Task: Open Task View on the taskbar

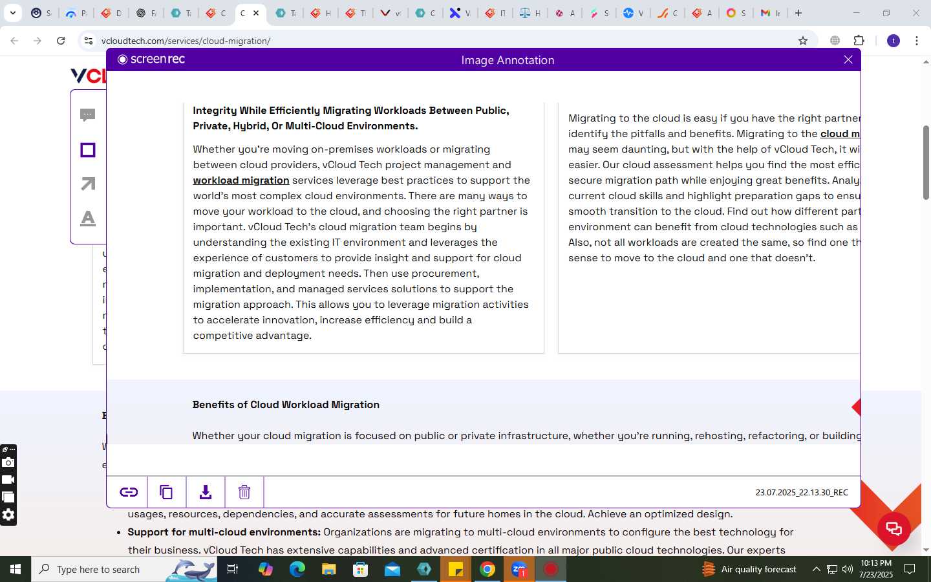Action: click(233, 569)
